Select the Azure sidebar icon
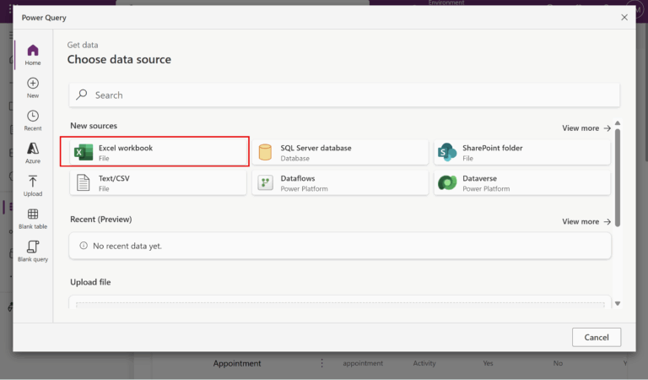The width and height of the screenshot is (648, 380). pyautogui.click(x=32, y=153)
